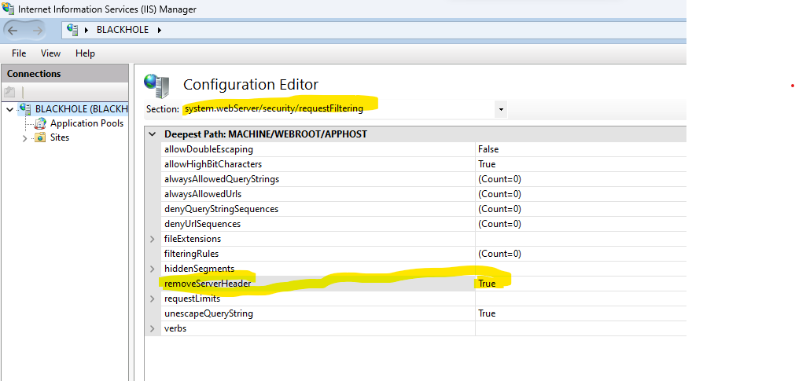Click BLACKHOLE in the address breadcrumb
This screenshot has width=795, height=381.
point(123,30)
